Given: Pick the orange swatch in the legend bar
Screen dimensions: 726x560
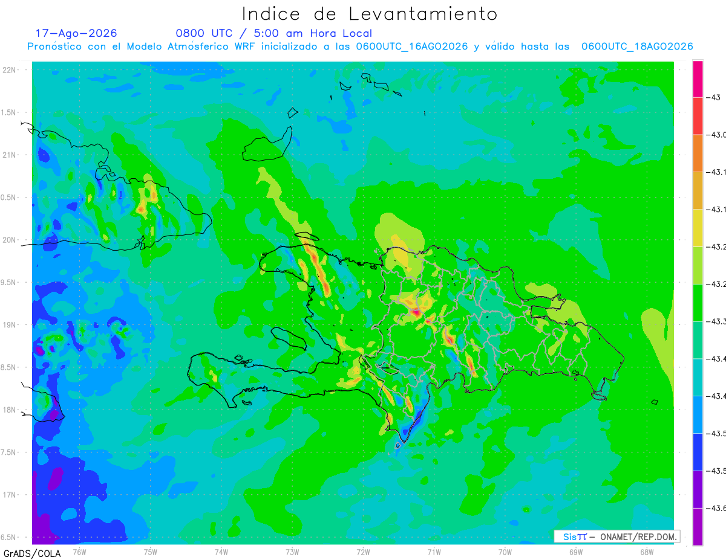Looking at the screenshot, I should click(698, 153).
